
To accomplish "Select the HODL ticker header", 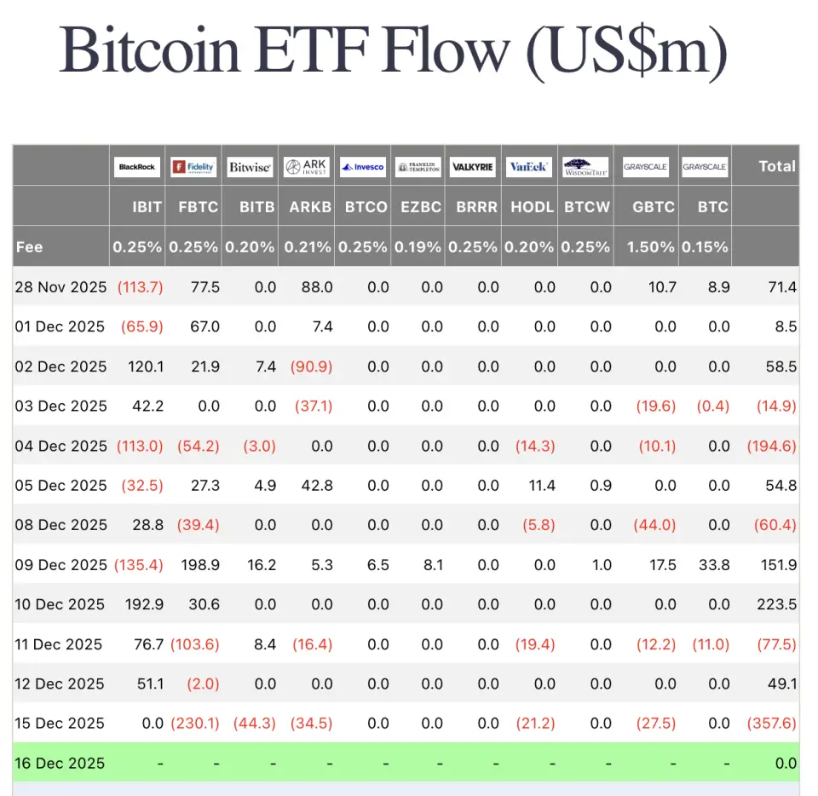I will click(x=532, y=207).
